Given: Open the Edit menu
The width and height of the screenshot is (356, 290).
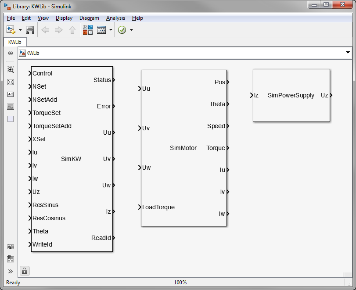Looking at the screenshot, I should [26, 18].
